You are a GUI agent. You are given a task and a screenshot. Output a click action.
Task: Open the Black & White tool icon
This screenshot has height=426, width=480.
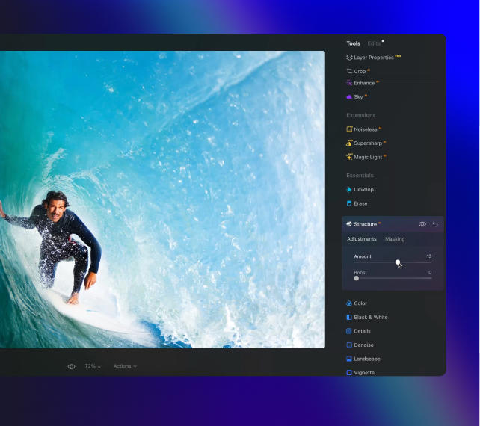(349, 317)
